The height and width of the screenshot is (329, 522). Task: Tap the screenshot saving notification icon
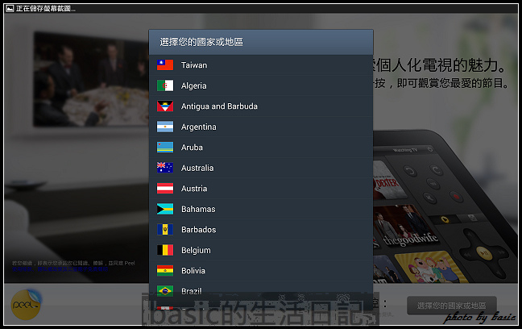pyautogui.click(x=10, y=8)
